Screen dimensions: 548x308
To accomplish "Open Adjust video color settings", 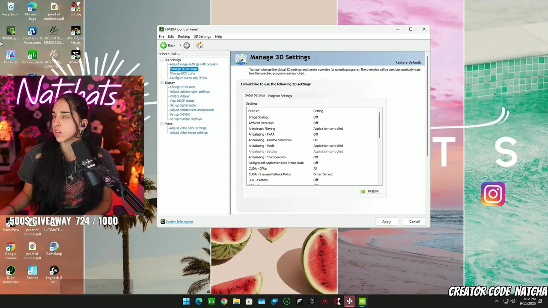I will tap(188, 128).
